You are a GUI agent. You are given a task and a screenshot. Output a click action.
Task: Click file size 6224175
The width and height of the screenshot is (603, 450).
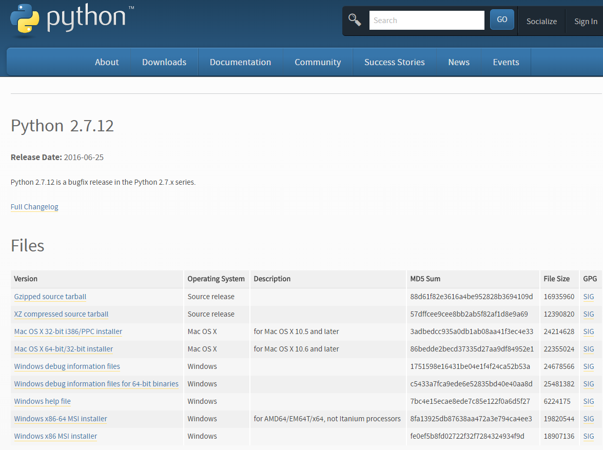point(557,401)
